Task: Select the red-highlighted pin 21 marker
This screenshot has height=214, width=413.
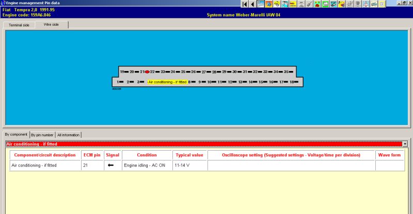Action: (147, 72)
